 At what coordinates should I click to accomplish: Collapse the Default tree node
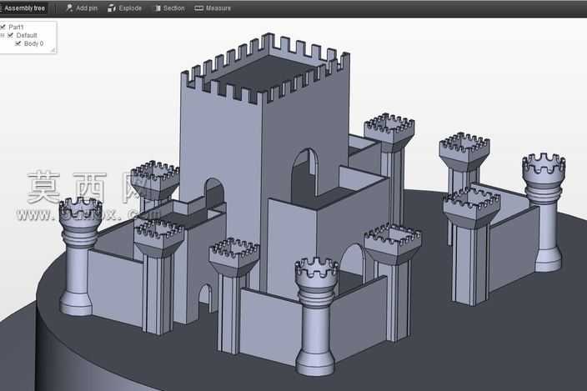tap(3, 35)
